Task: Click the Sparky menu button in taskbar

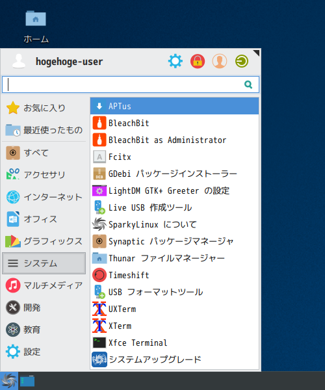Action: tap(9, 381)
